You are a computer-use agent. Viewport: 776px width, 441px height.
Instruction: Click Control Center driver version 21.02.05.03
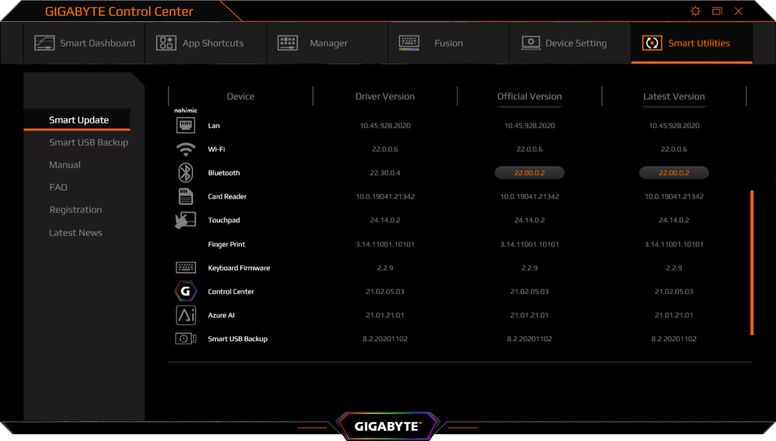pos(385,292)
